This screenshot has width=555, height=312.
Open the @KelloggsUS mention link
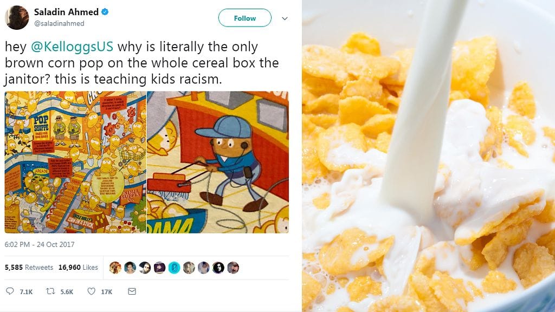coord(72,47)
